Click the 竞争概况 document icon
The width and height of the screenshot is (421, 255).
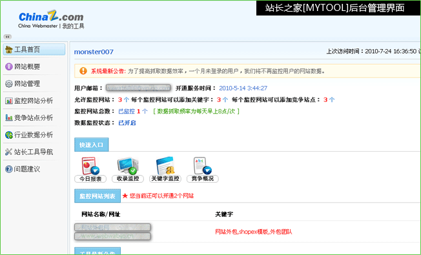[203, 166]
